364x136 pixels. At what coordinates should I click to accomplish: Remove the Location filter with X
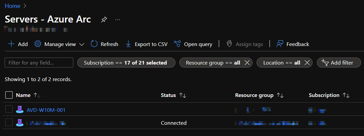coord(307,63)
